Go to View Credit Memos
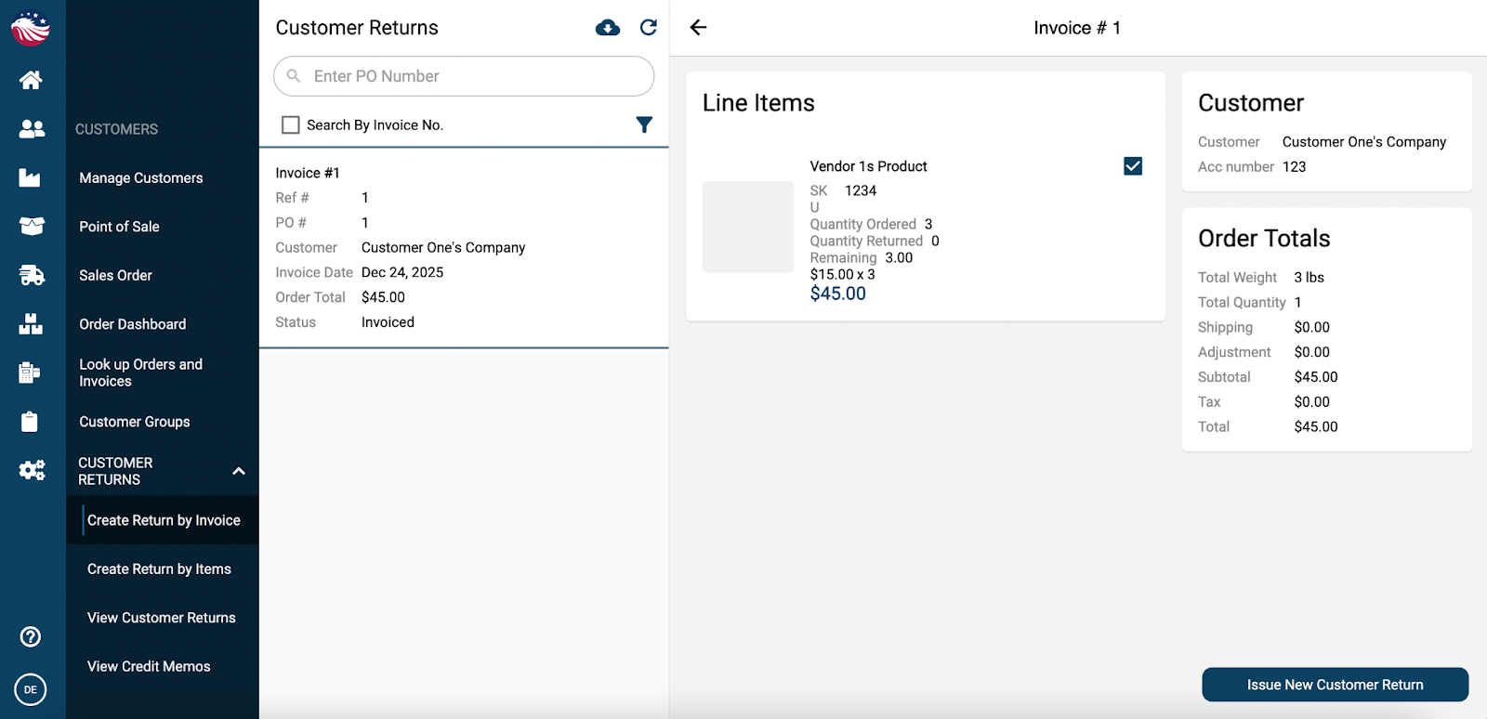 (x=149, y=666)
